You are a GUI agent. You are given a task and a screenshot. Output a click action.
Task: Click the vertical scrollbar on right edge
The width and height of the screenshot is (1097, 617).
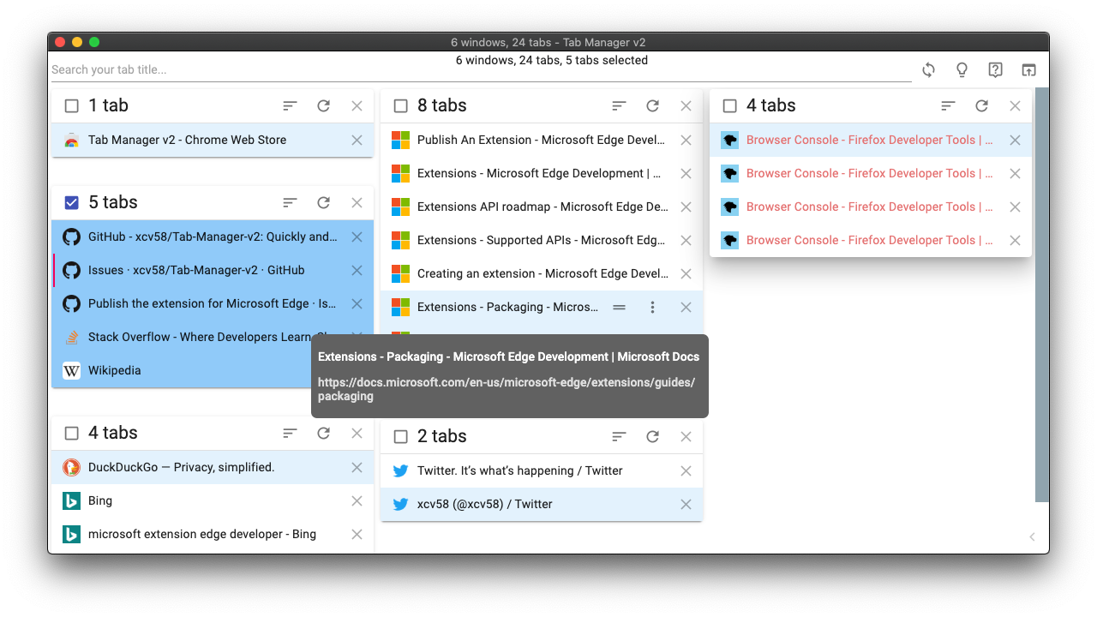coord(1042,295)
